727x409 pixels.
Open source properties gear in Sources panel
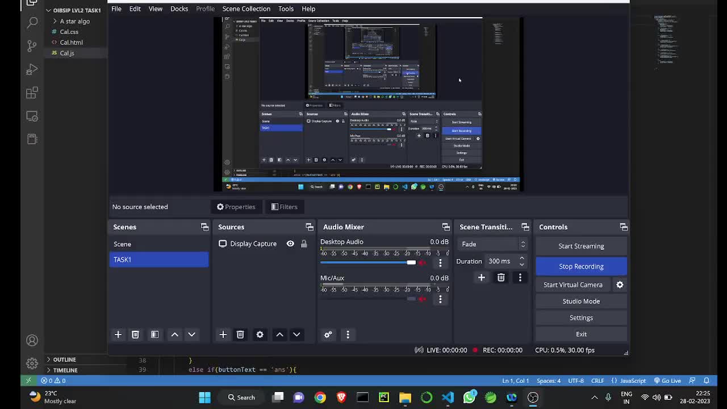[x=260, y=335]
